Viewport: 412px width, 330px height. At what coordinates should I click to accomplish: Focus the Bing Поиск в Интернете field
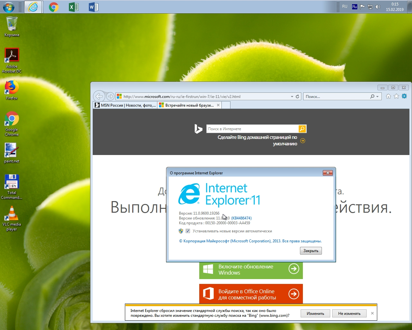tap(252, 129)
